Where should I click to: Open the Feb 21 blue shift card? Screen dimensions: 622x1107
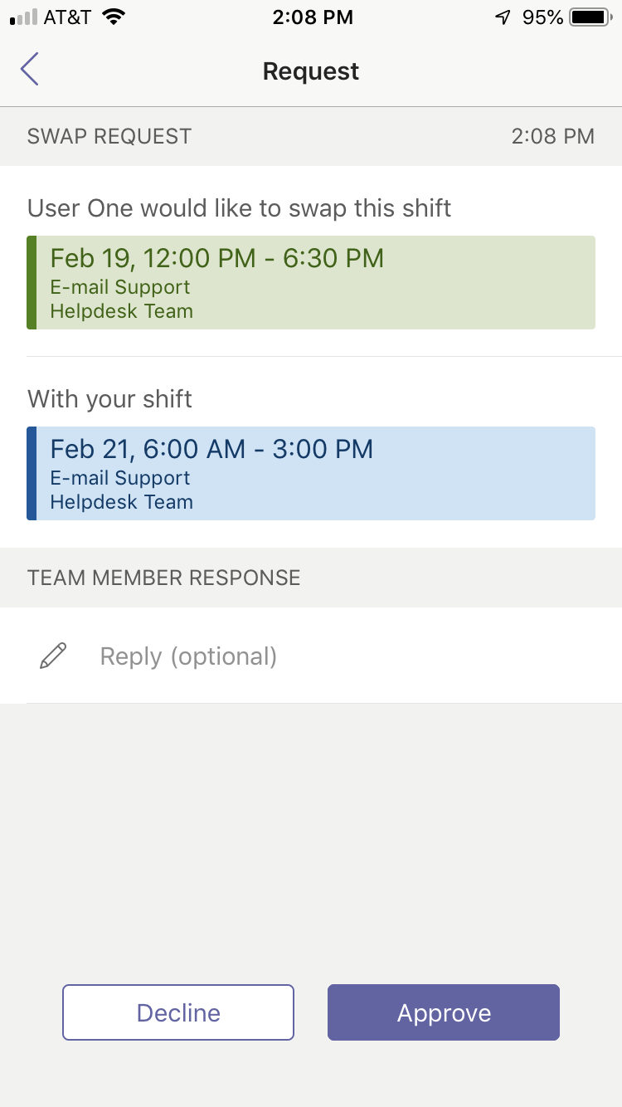[311, 474]
